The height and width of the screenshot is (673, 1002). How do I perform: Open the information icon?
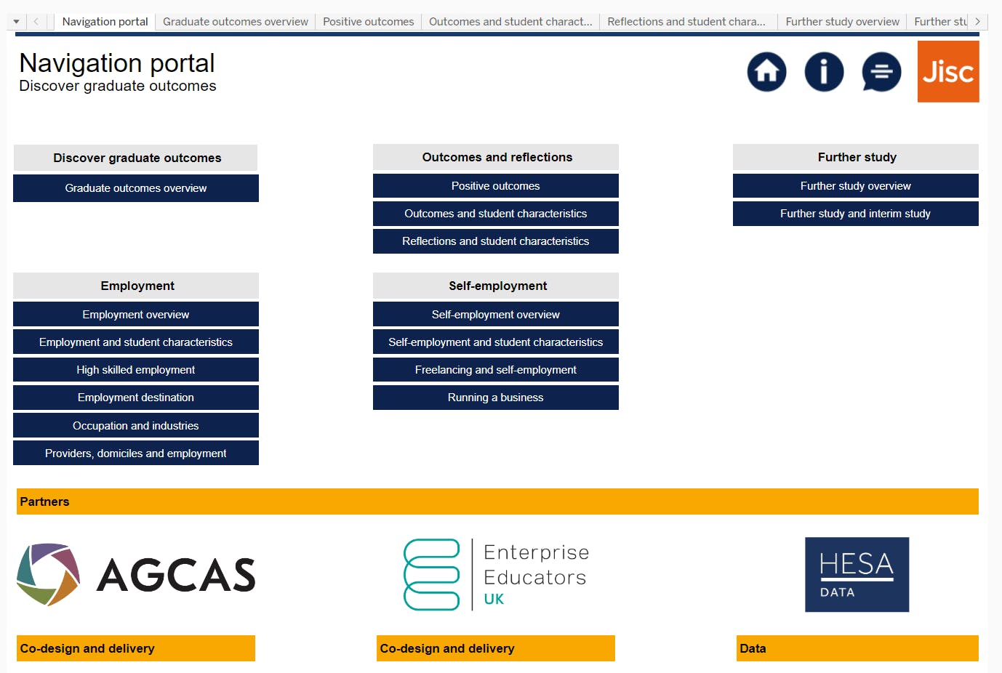[824, 72]
